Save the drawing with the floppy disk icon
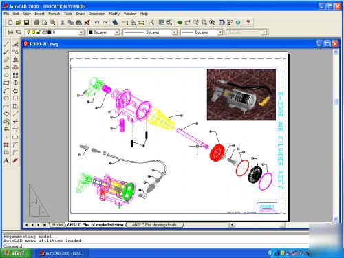Viewport: 344px width, 258px height. (x=26, y=23)
